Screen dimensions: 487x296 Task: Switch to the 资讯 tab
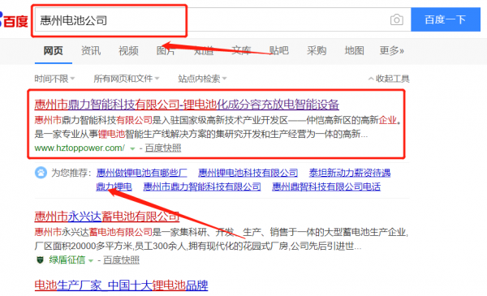(91, 50)
